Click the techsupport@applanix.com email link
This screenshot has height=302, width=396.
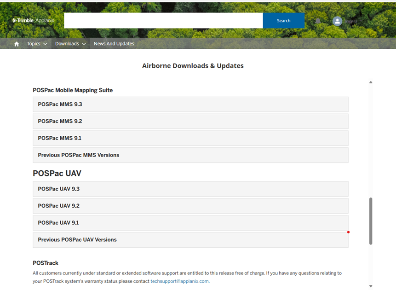[x=179, y=281]
